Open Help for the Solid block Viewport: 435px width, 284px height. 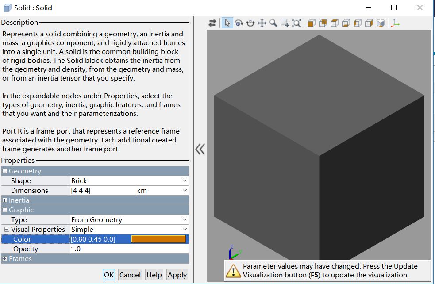coord(154,275)
